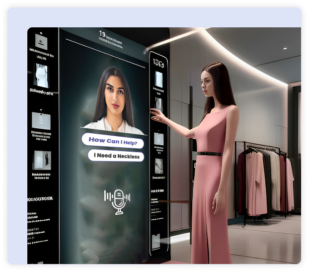Tap the microphone voice input icon
The width and height of the screenshot is (309, 272).
(117, 202)
